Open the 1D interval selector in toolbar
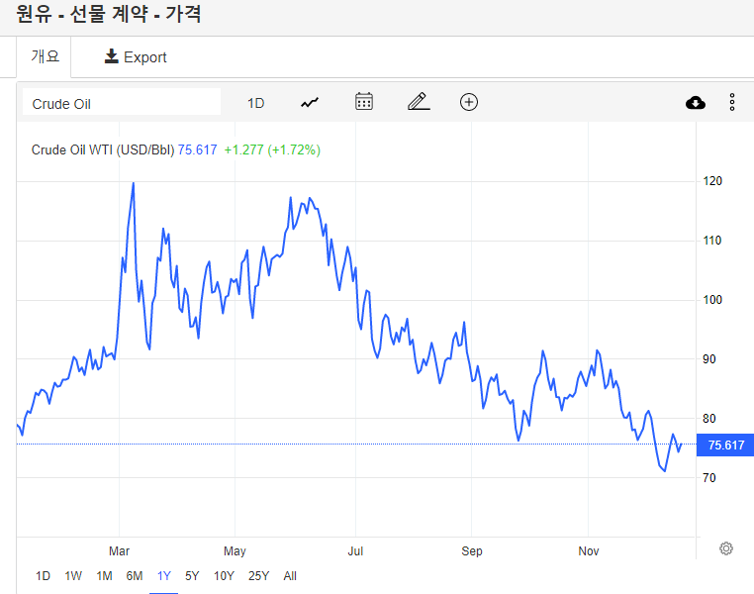The image size is (754, 594). pyautogui.click(x=256, y=103)
